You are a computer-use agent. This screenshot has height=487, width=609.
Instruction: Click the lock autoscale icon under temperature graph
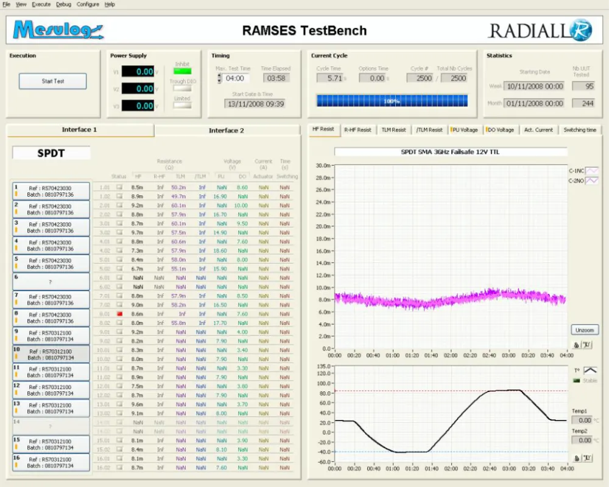point(577,458)
